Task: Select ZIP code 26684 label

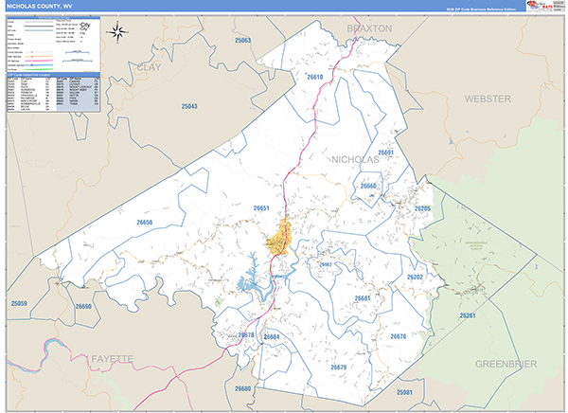Action: pyautogui.click(x=272, y=337)
